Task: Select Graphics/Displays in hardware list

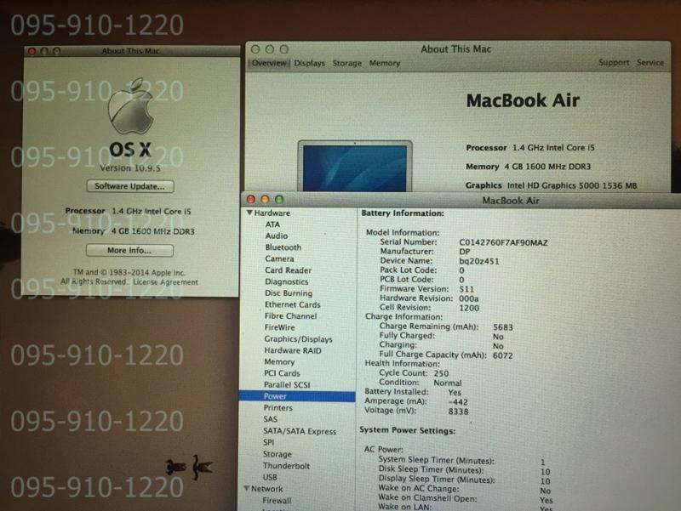Action: click(298, 339)
